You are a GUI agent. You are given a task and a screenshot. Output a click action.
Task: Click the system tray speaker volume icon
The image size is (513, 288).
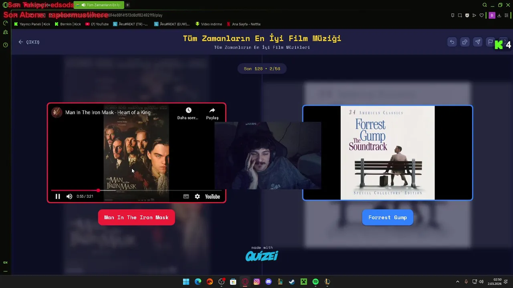(481, 282)
